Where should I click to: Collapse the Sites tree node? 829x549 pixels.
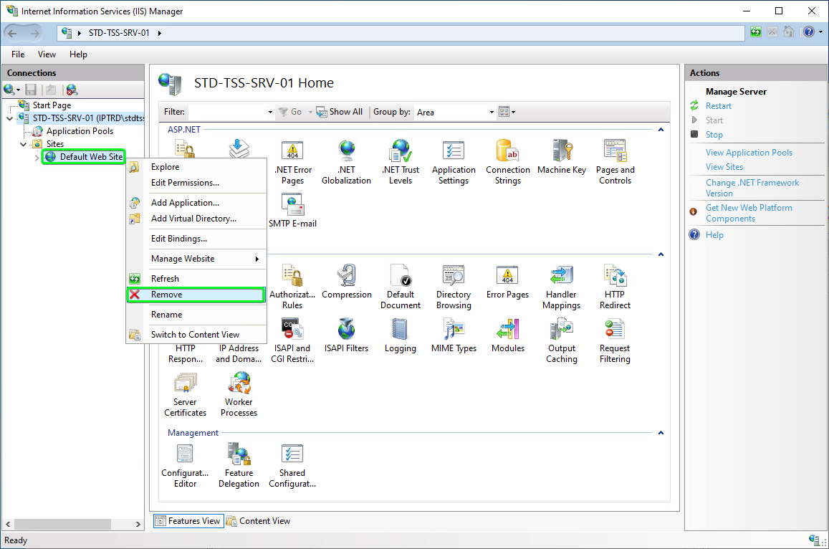[x=23, y=144]
